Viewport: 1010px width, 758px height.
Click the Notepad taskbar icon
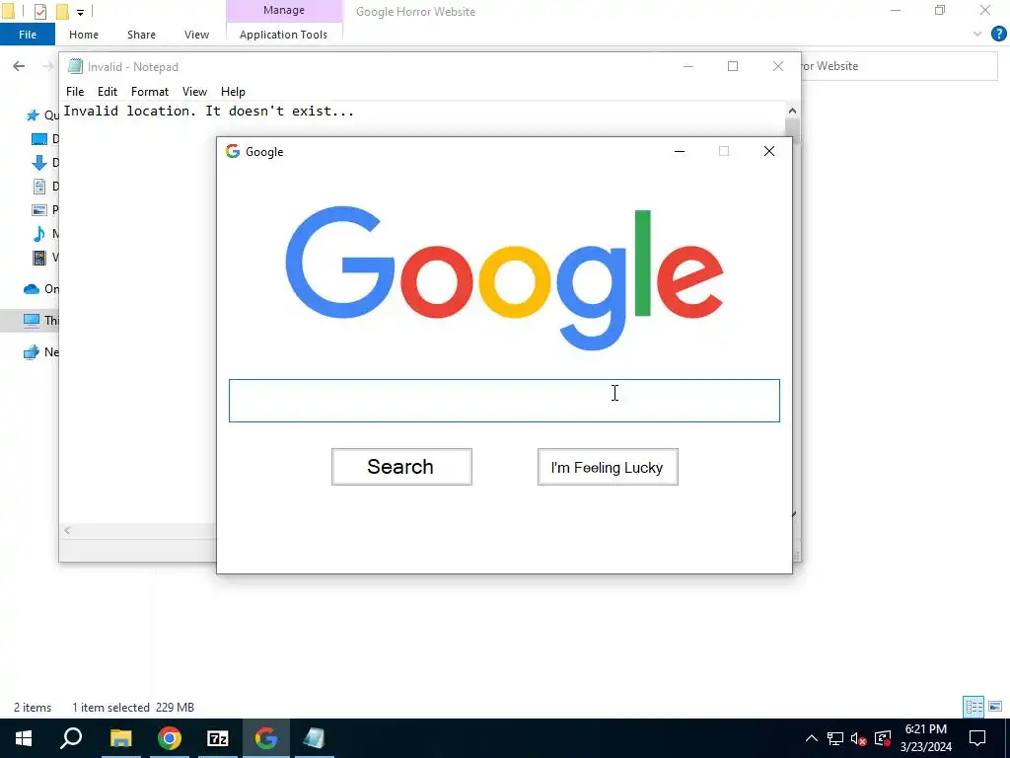[x=315, y=738]
